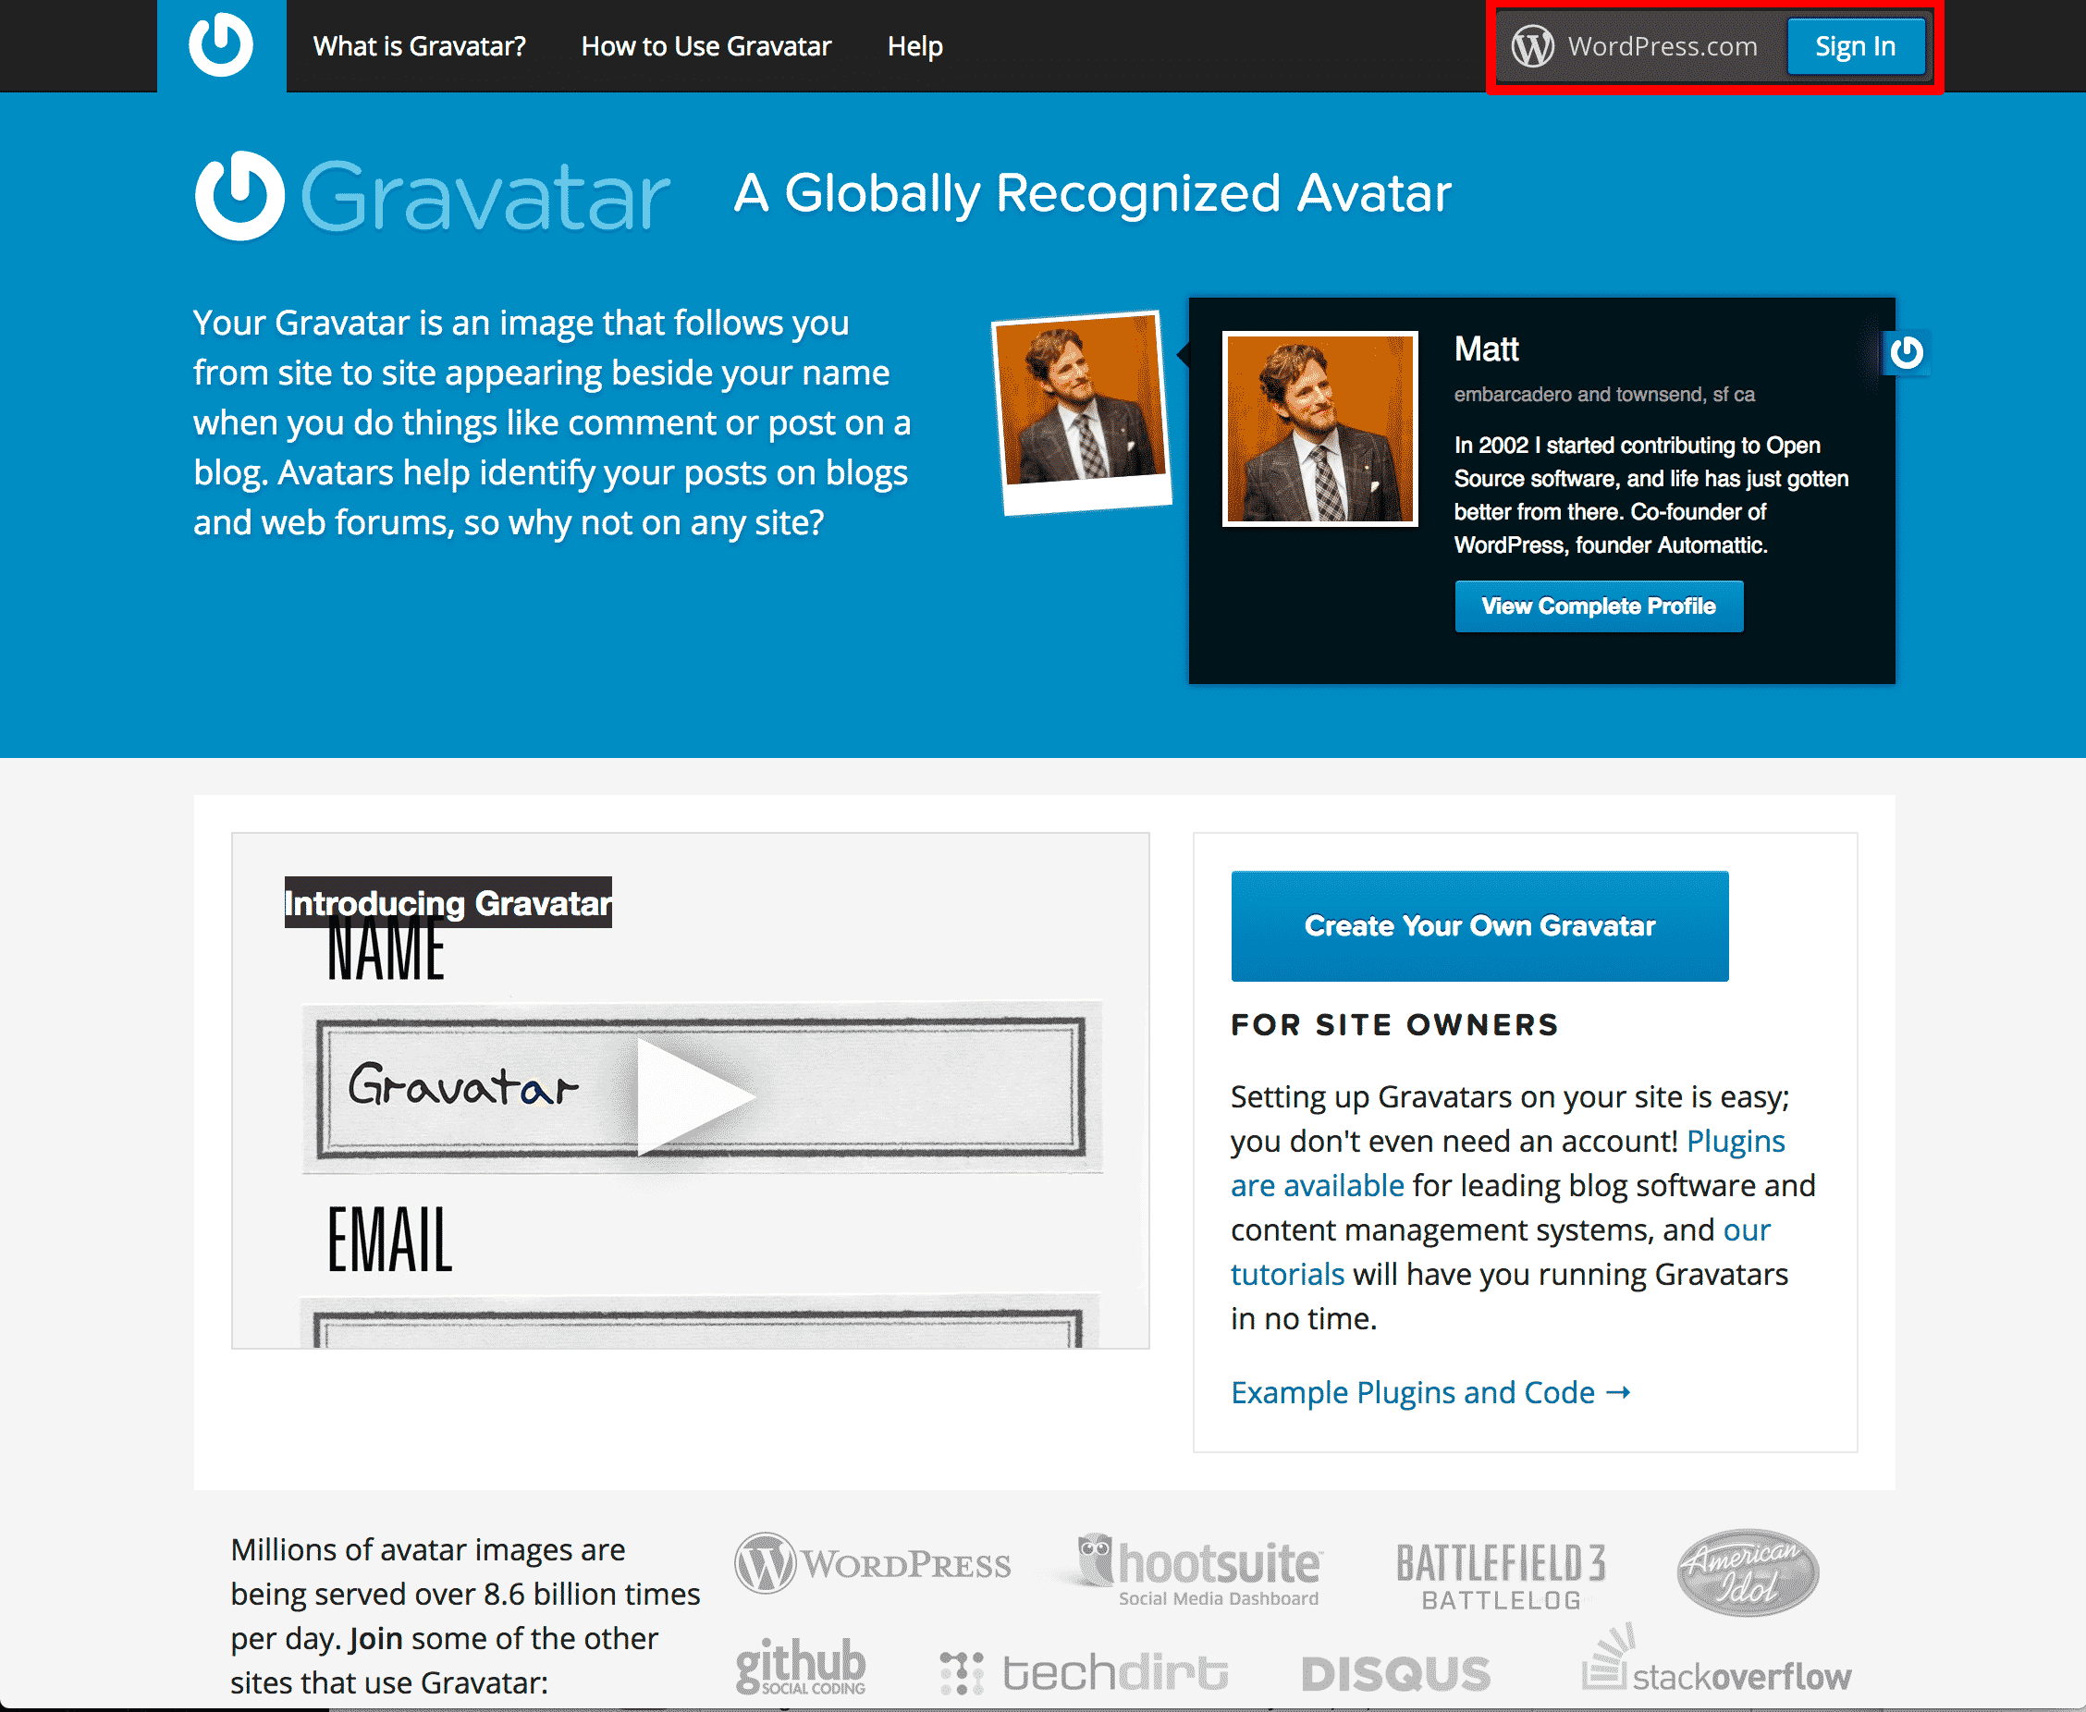Click the Introducing Gravatar video play button
The height and width of the screenshot is (1712, 2086).
coord(706,1088)
